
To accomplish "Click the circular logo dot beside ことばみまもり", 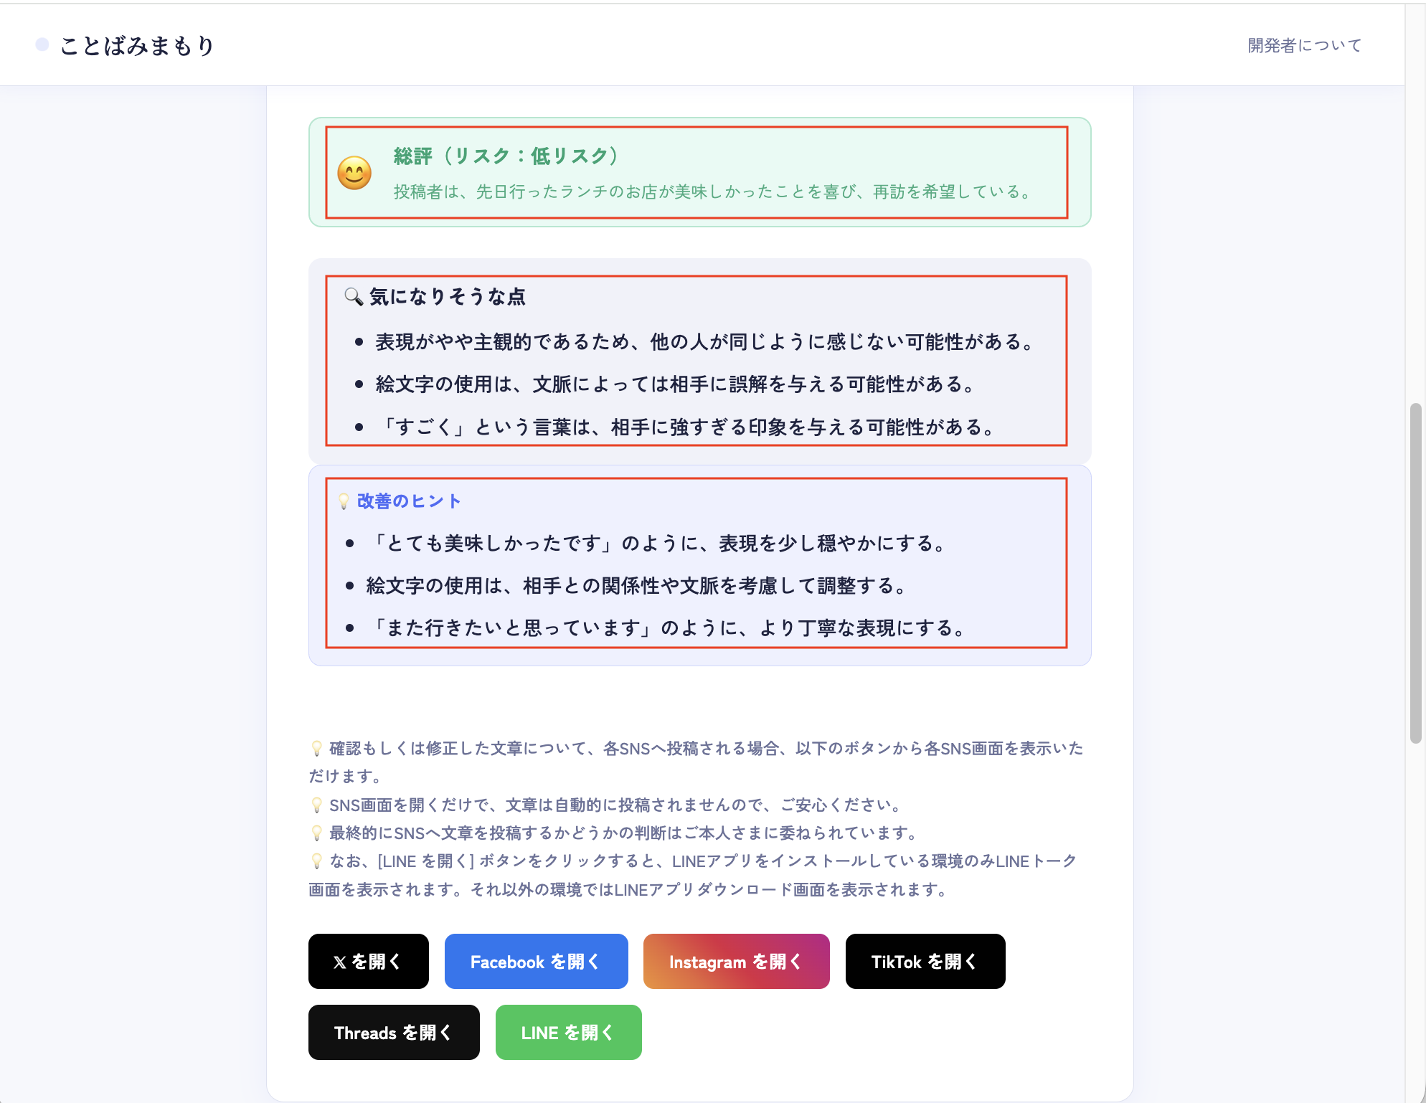I will tap(43, 44).
